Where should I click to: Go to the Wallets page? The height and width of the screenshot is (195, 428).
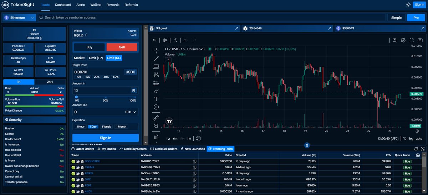coord(96,5)
